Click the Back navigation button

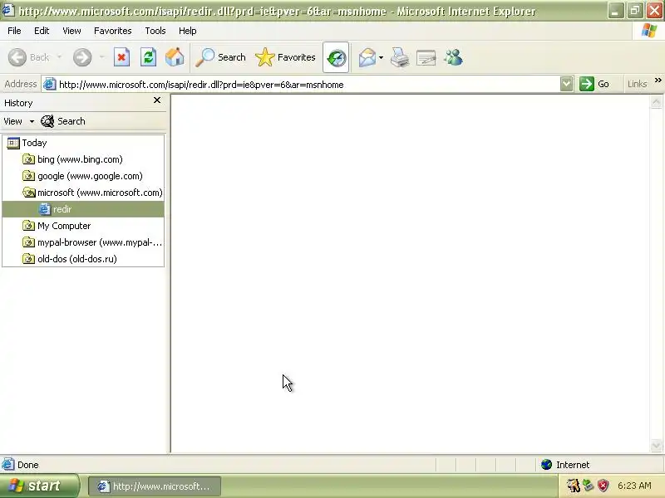pos(29,57)
